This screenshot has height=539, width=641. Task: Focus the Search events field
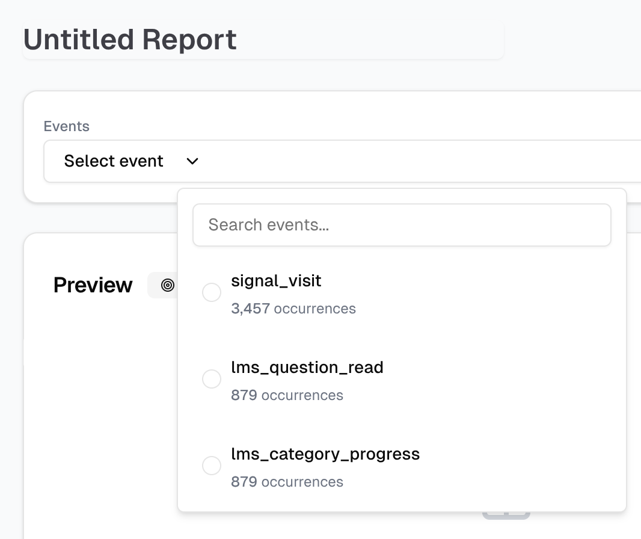[x=402, y=225]
